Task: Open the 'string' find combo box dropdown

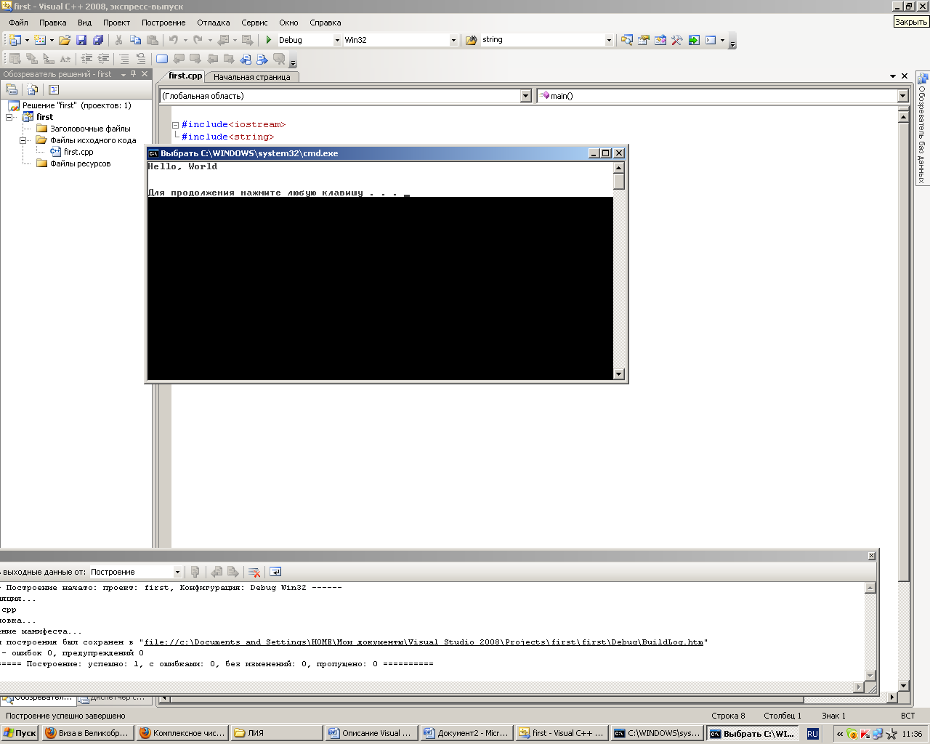Action: coord(609,40)
